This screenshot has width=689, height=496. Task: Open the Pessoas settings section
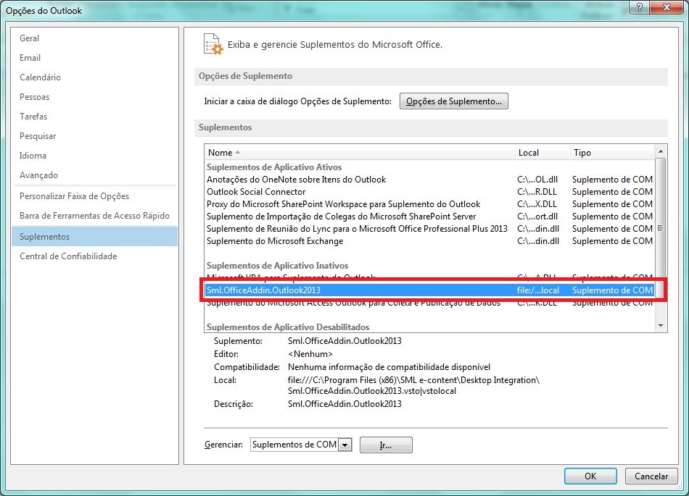click(x=34, y=96)
